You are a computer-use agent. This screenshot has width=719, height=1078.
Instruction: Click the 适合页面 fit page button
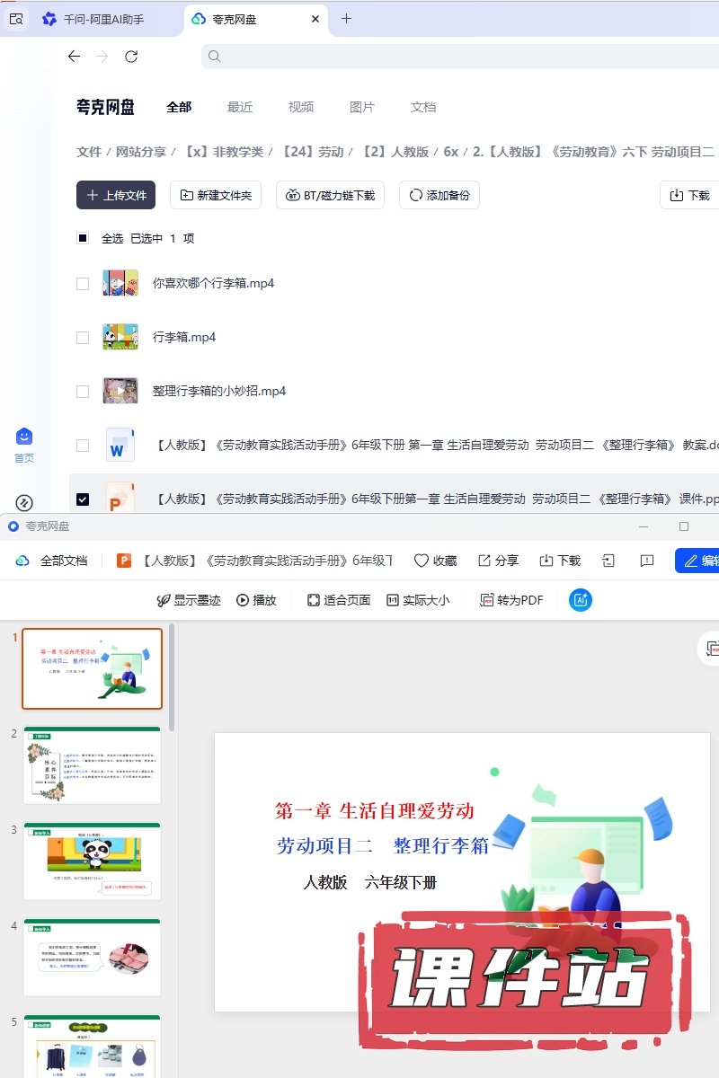pyautogui.click(x=339, y=600)
